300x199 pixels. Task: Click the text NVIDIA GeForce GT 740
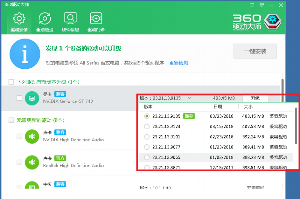coord(68,101)
